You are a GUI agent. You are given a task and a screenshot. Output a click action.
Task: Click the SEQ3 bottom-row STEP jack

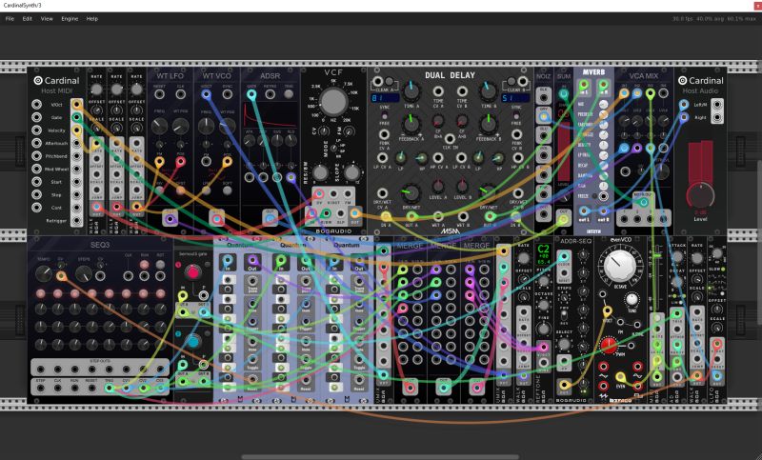41,389
